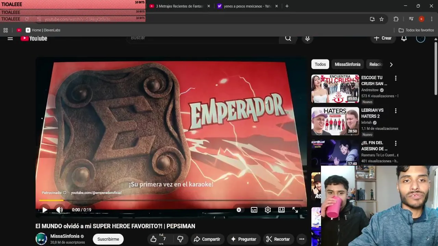The height and width of the screenshot is (246, 438).
Task: Open MissaSinfonia channel avatar
Action: pyautogui.click(x=41, y=239)
